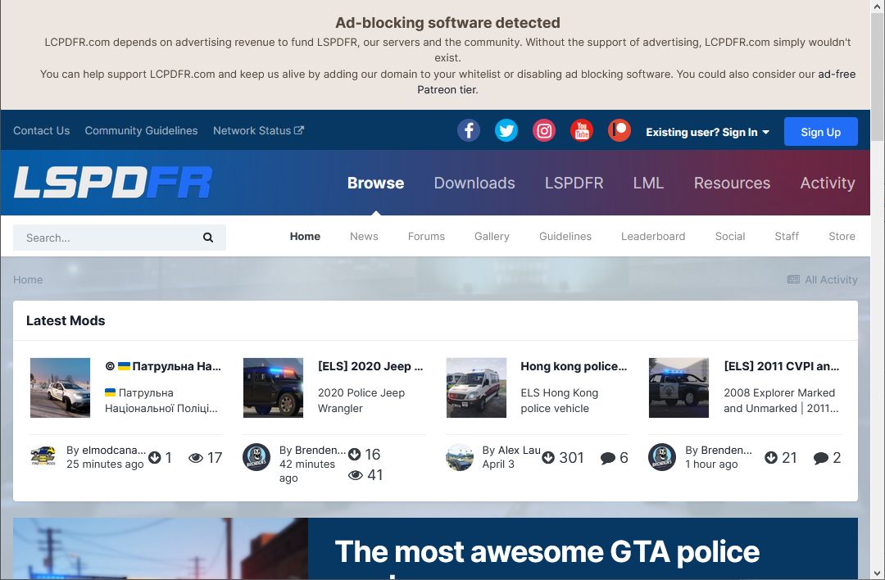Screen dimensions: 885x580
Task: Click views eye icon beside 17
Action: click(196, 458)
